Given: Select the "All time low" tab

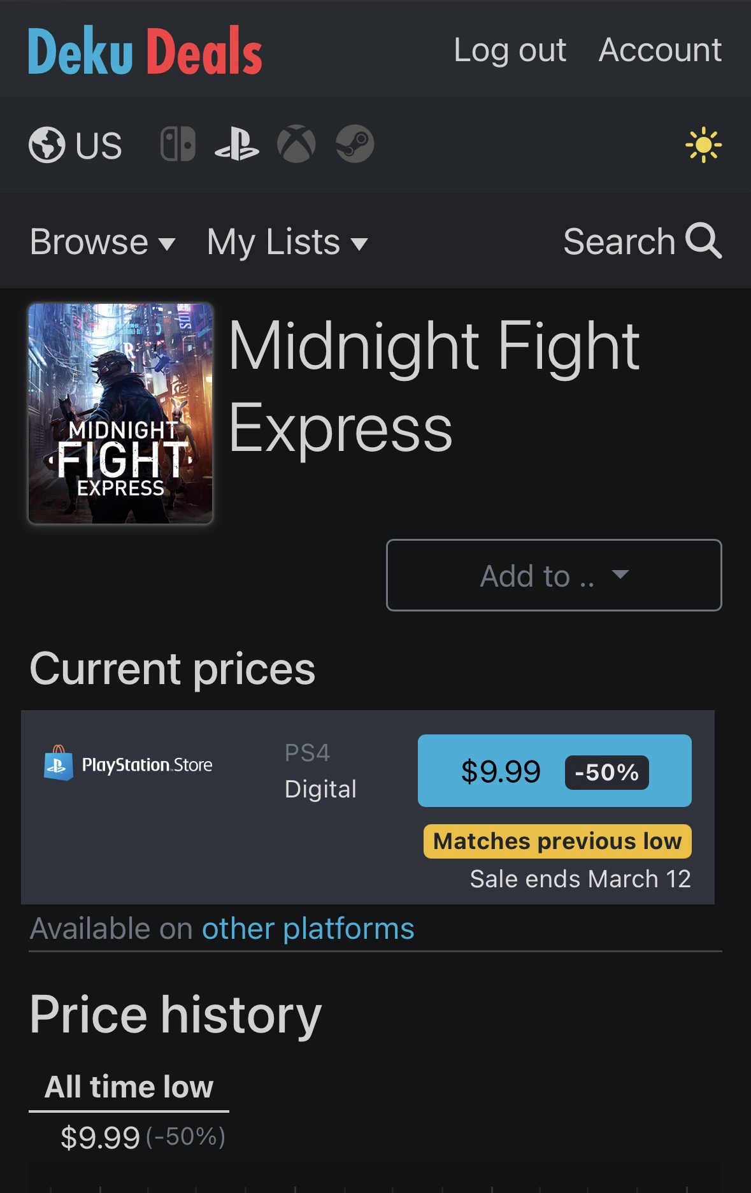Looking at the screenshot, I should tap(129, 1087).
